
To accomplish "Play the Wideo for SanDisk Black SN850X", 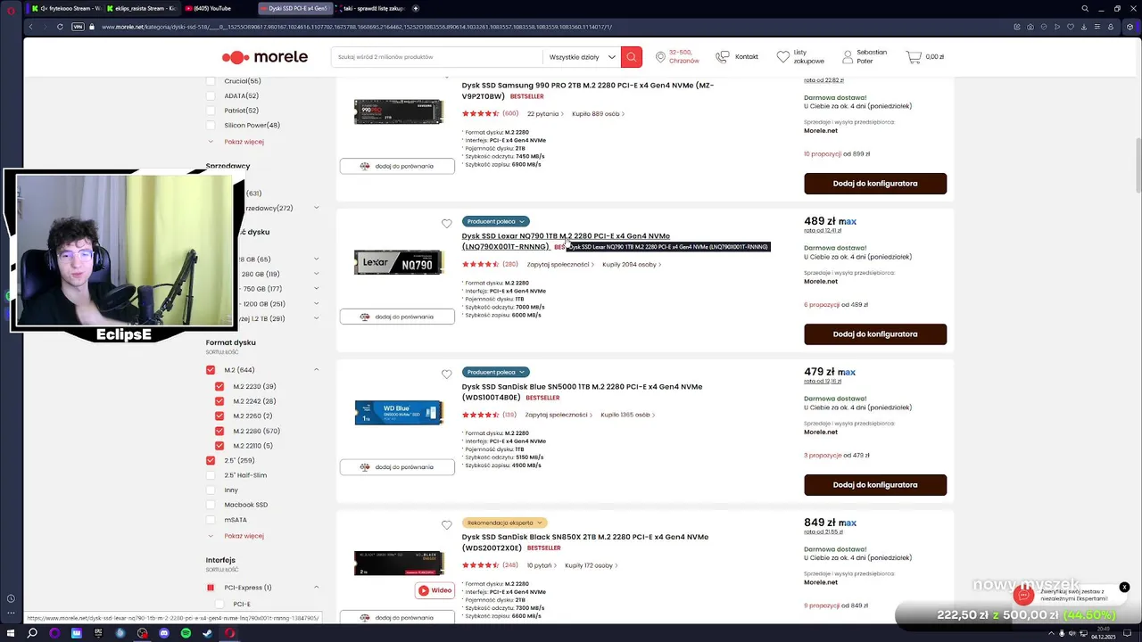I will pyautogui.click(x=434, y=590).
